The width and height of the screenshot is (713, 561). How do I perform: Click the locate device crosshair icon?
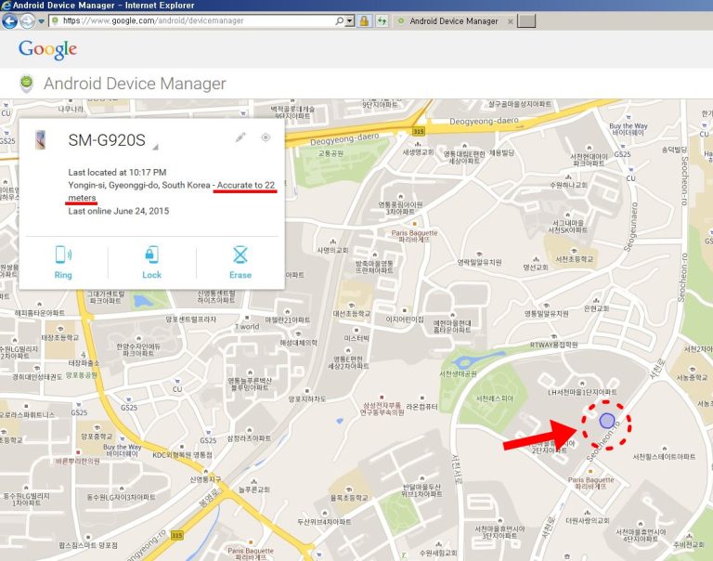pyautogui.click(x=266, y=137)
